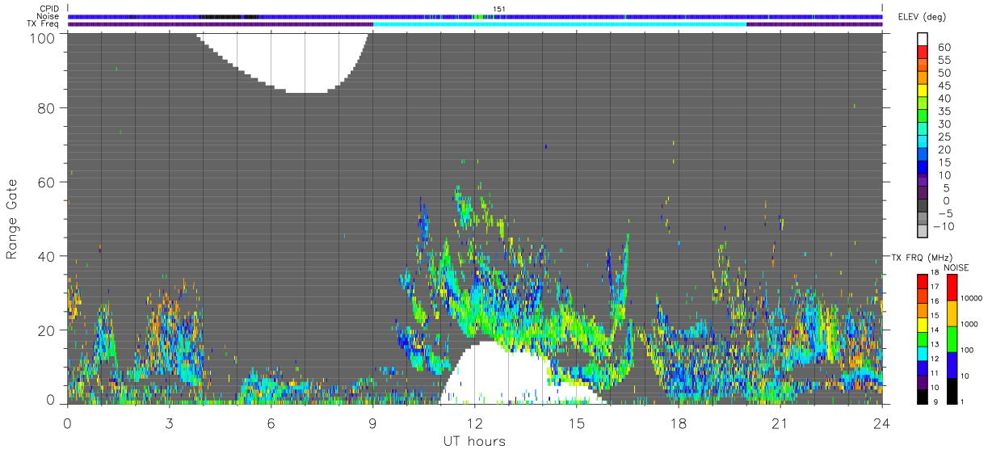Click the '12' UT hours tick label
The image size is (992, 458).
(x=474, y=423)
